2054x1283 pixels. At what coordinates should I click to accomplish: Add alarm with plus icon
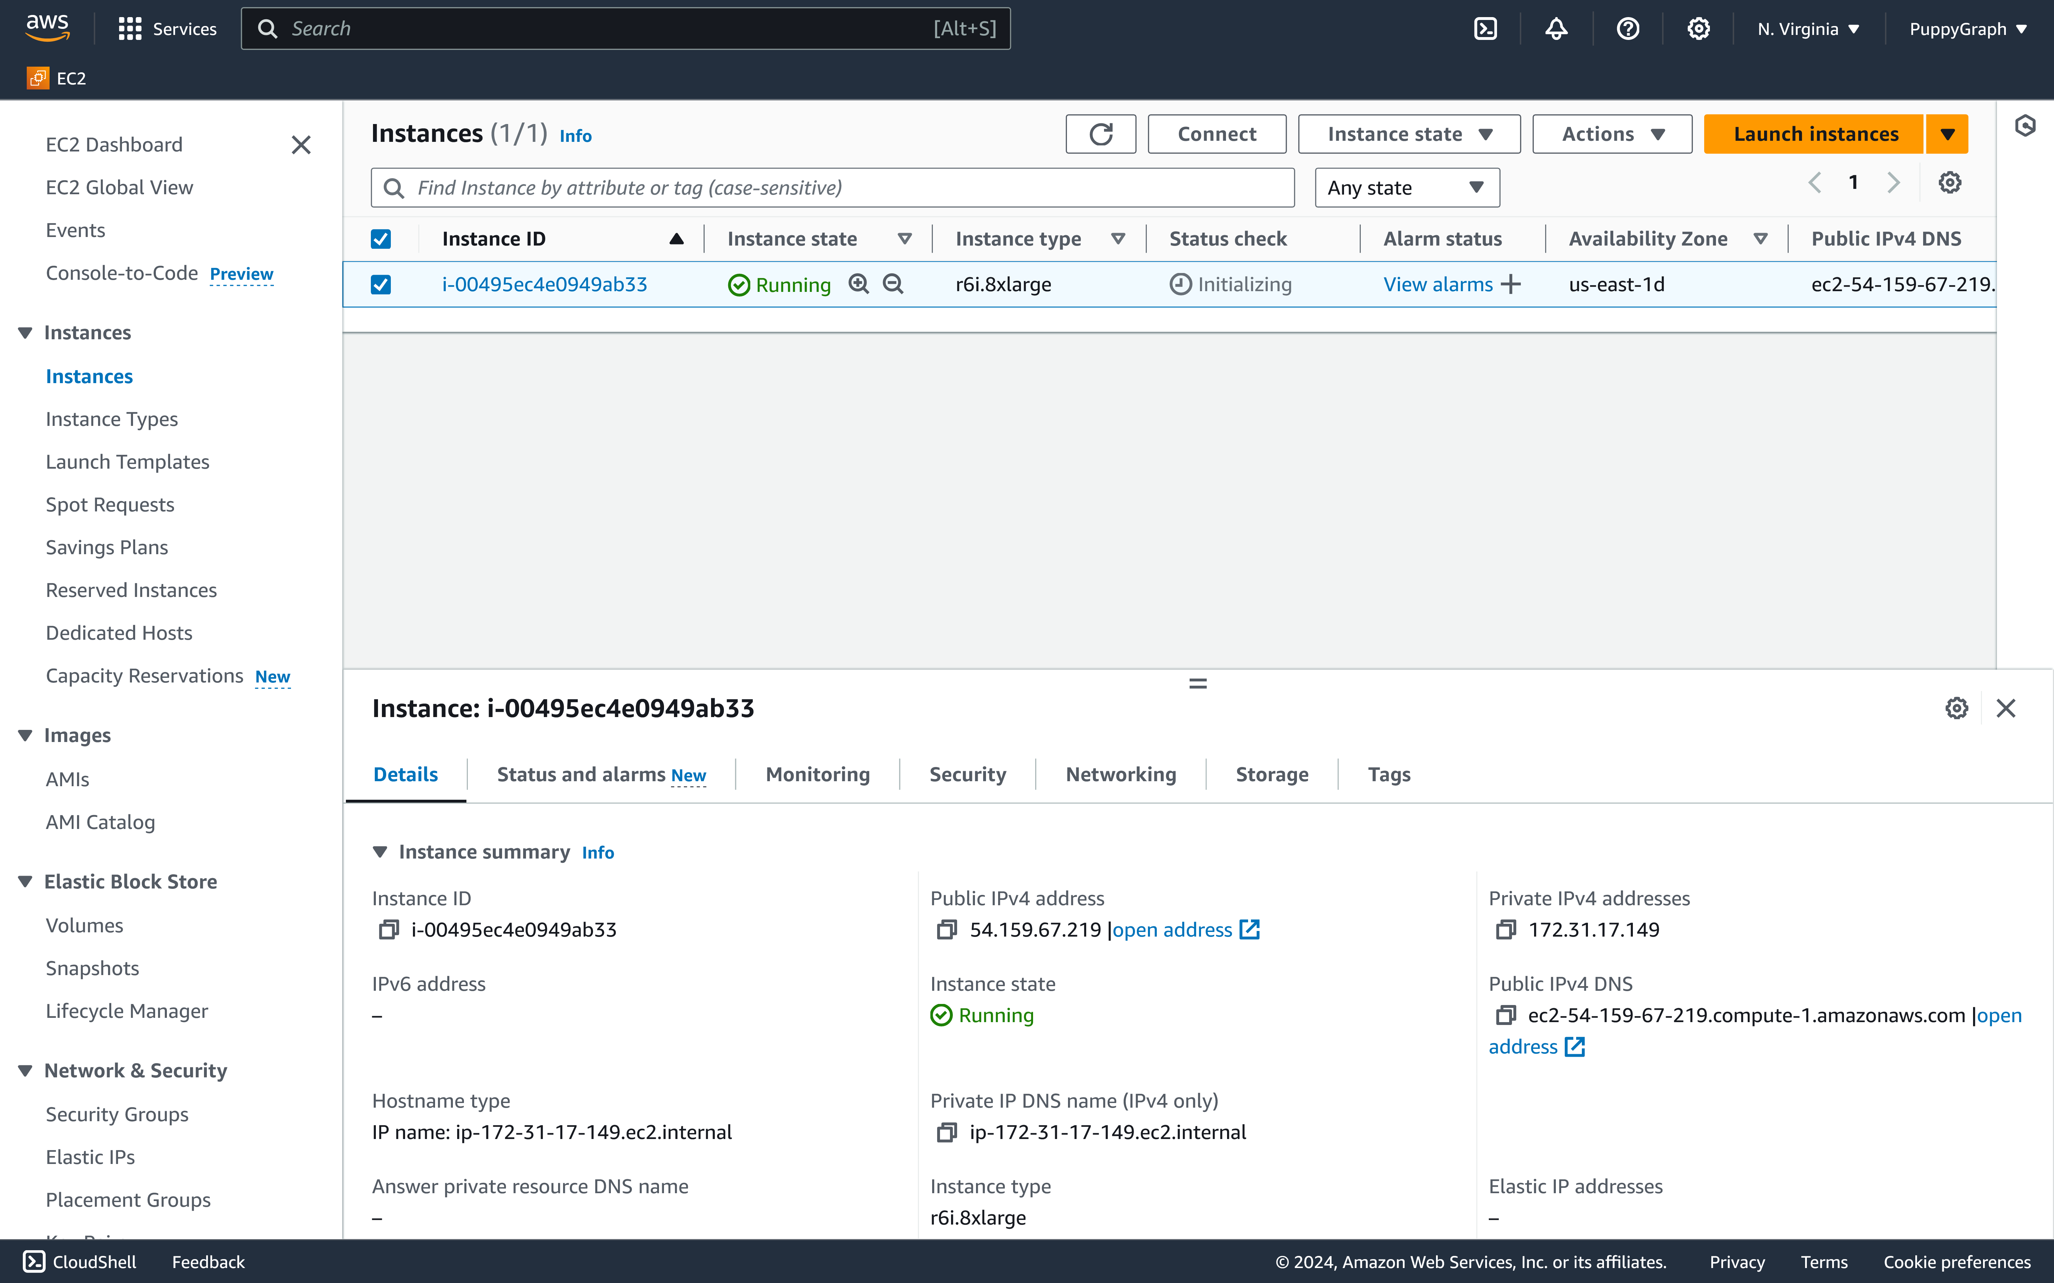[1511, 284]
